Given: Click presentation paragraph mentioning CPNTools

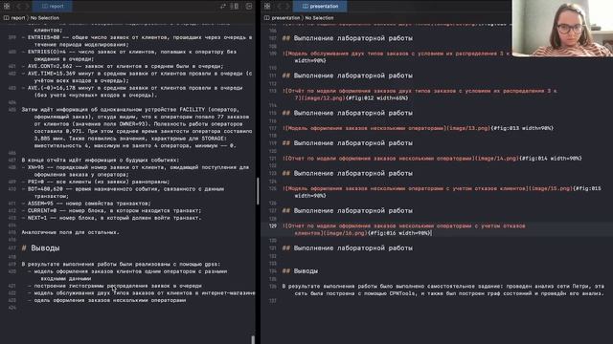Looking at the screenshot, I should pyautogui.click(x=443, y=290).
